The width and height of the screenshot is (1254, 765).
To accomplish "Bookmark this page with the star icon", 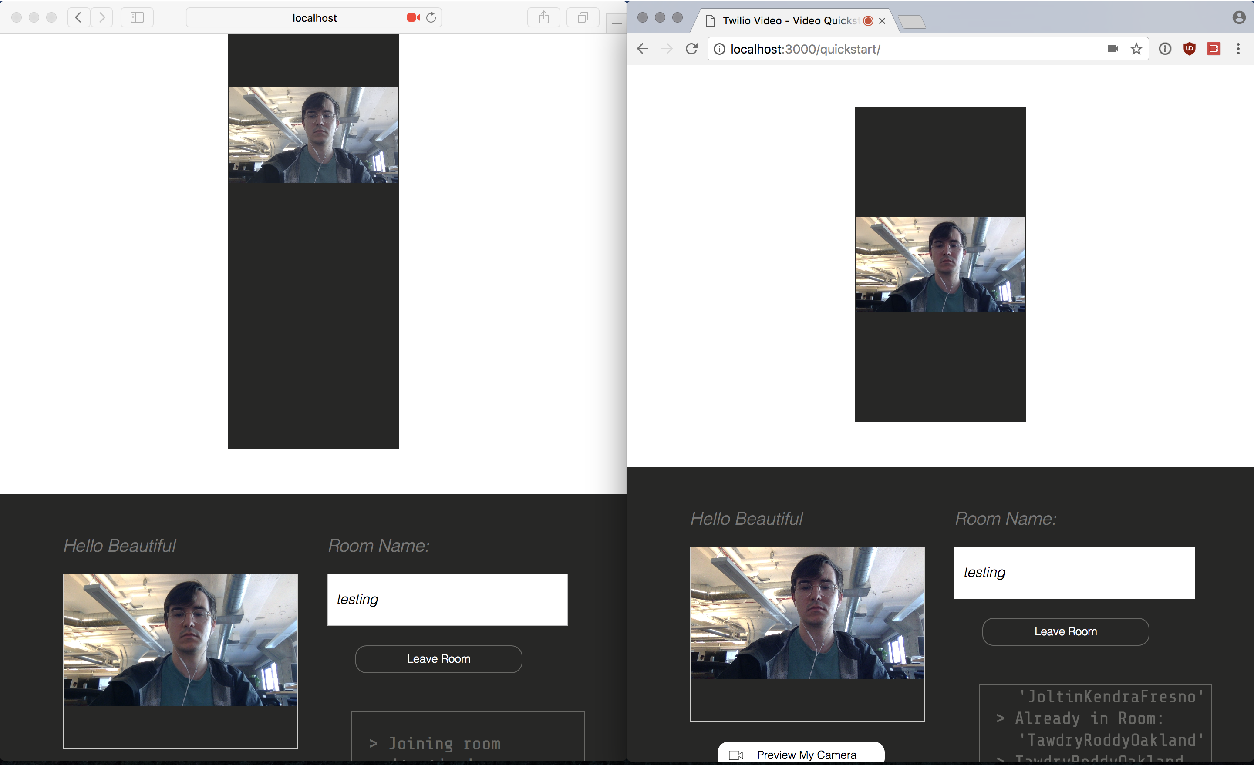I will 1136,49.
